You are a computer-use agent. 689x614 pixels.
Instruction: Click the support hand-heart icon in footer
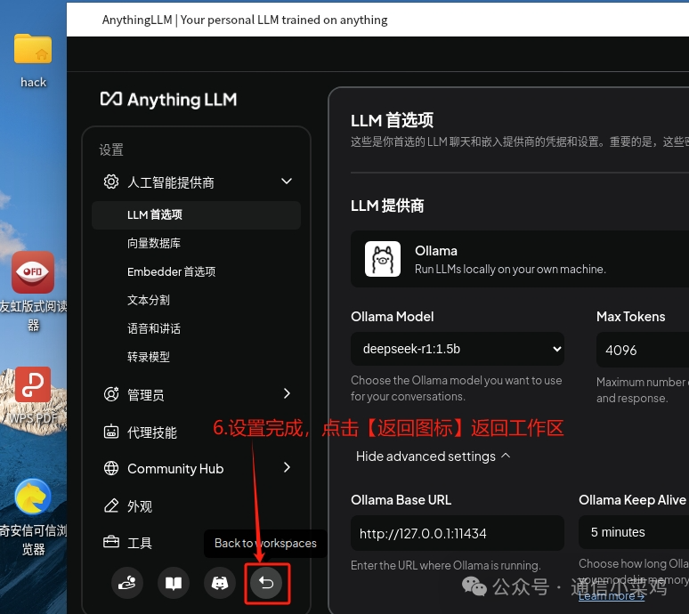[x=127, y=583]
